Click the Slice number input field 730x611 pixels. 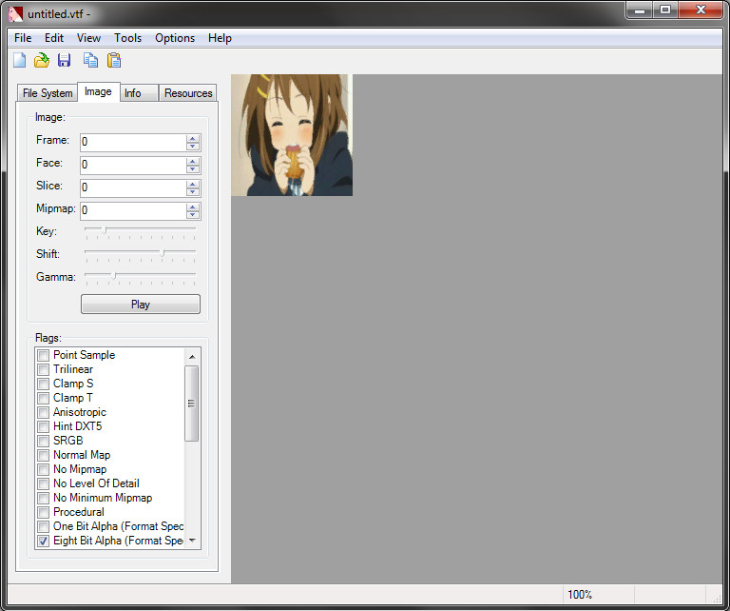coord(133,187)
